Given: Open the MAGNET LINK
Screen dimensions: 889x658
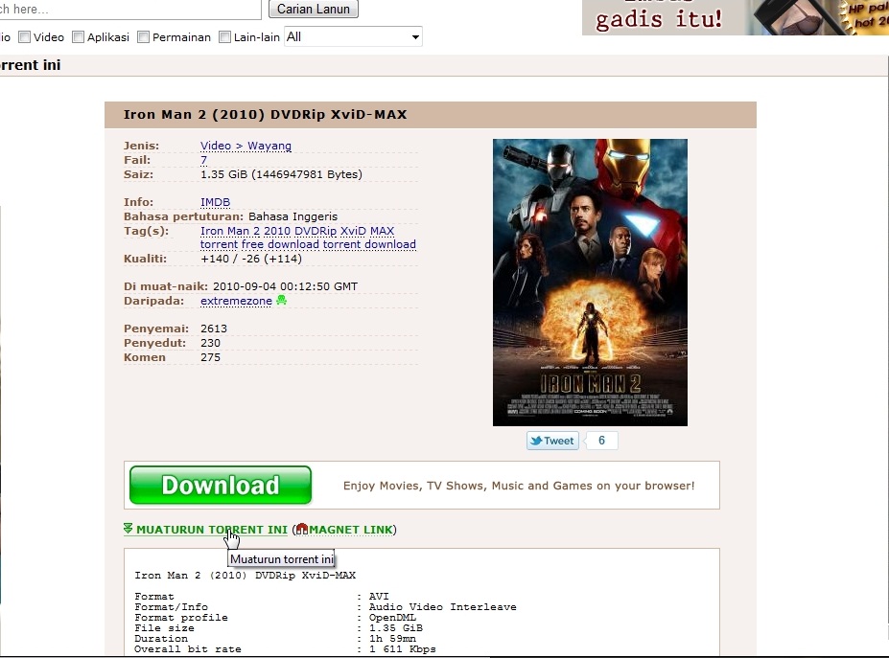Looking at the screenshot, I should point(351,530).
